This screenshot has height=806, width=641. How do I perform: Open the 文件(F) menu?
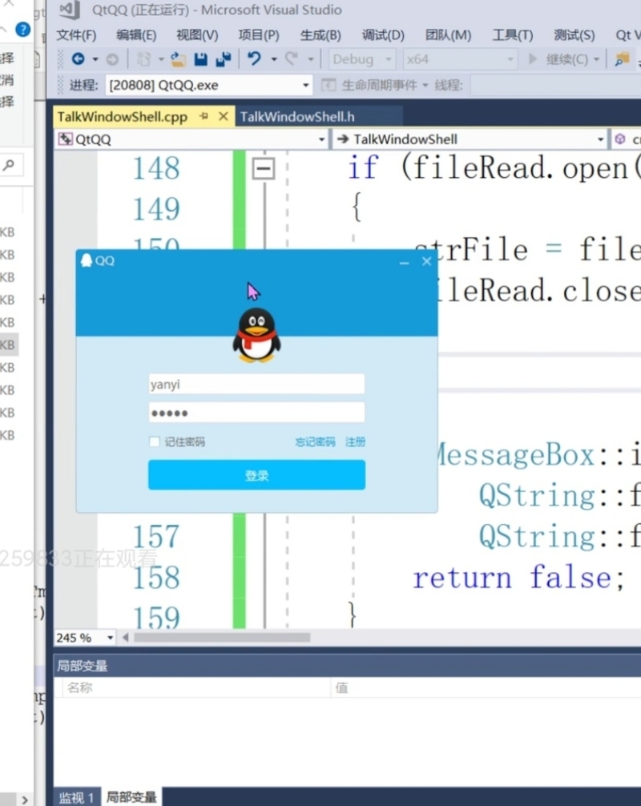76,35
